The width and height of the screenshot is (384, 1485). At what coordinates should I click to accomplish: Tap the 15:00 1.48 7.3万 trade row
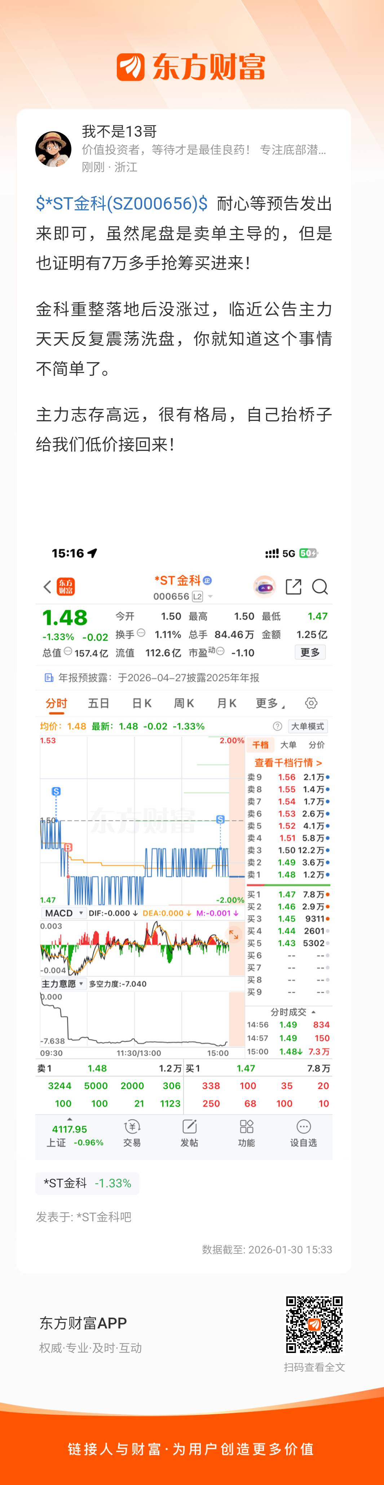(x=288, y=1051)
